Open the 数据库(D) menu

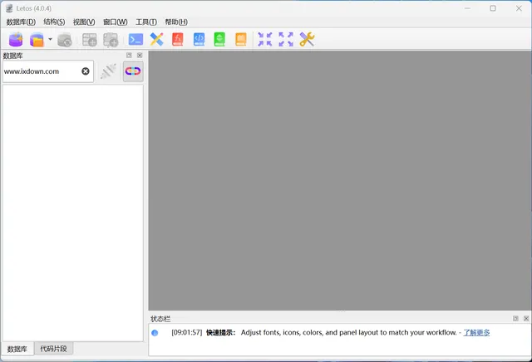[21, 22]
